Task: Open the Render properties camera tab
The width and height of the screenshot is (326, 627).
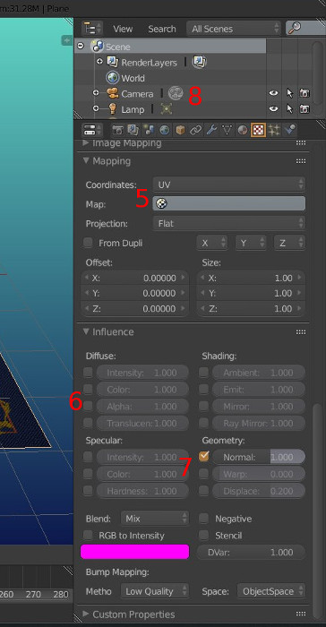Action: [x=117, y=130]
